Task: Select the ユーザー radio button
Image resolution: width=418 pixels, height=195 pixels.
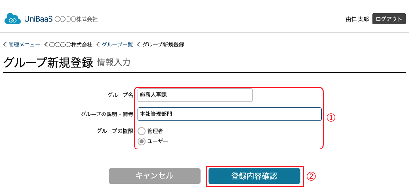Action: [142, 141]
